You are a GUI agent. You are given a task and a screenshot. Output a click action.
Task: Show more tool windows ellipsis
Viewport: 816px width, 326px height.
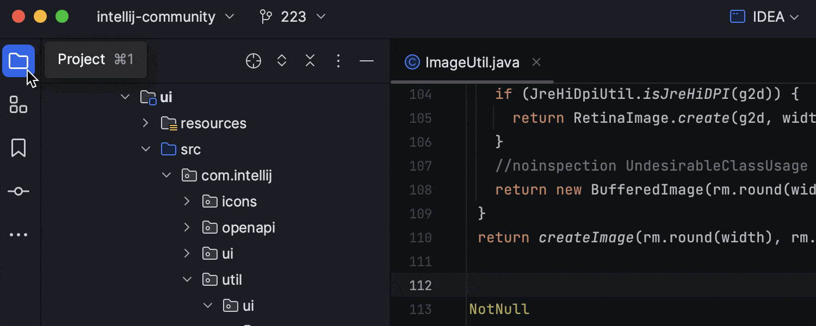[x=18, y=235]
